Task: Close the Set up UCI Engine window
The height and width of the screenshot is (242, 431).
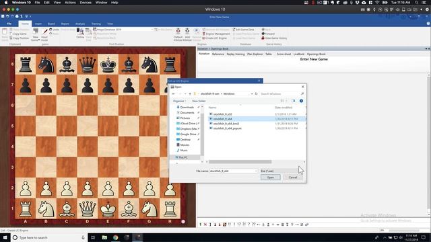Action: 259,81
